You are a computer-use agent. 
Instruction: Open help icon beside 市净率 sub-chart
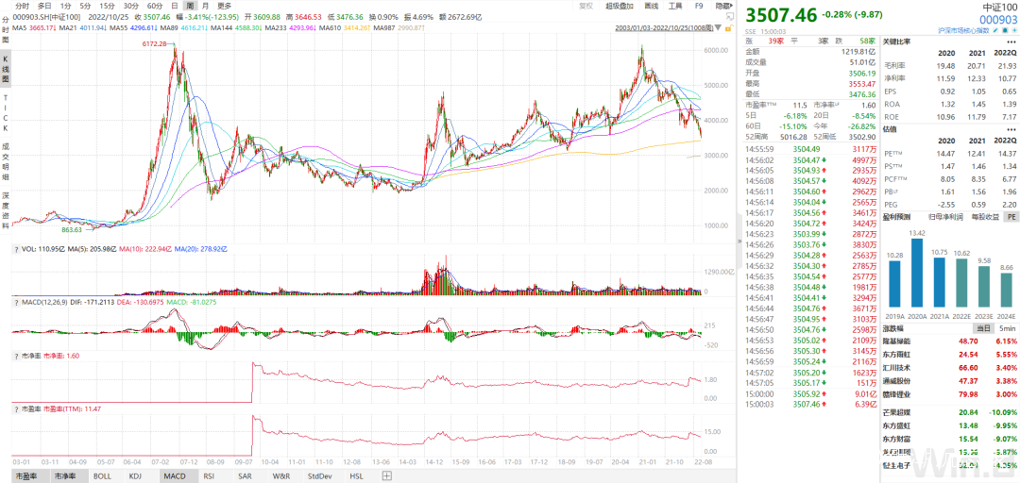[x=16, y=356]
